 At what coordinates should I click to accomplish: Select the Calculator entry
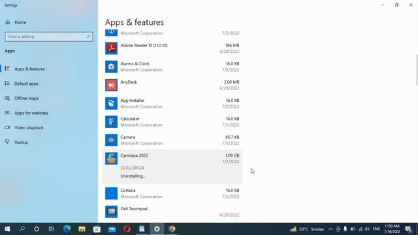coord(172,122)
